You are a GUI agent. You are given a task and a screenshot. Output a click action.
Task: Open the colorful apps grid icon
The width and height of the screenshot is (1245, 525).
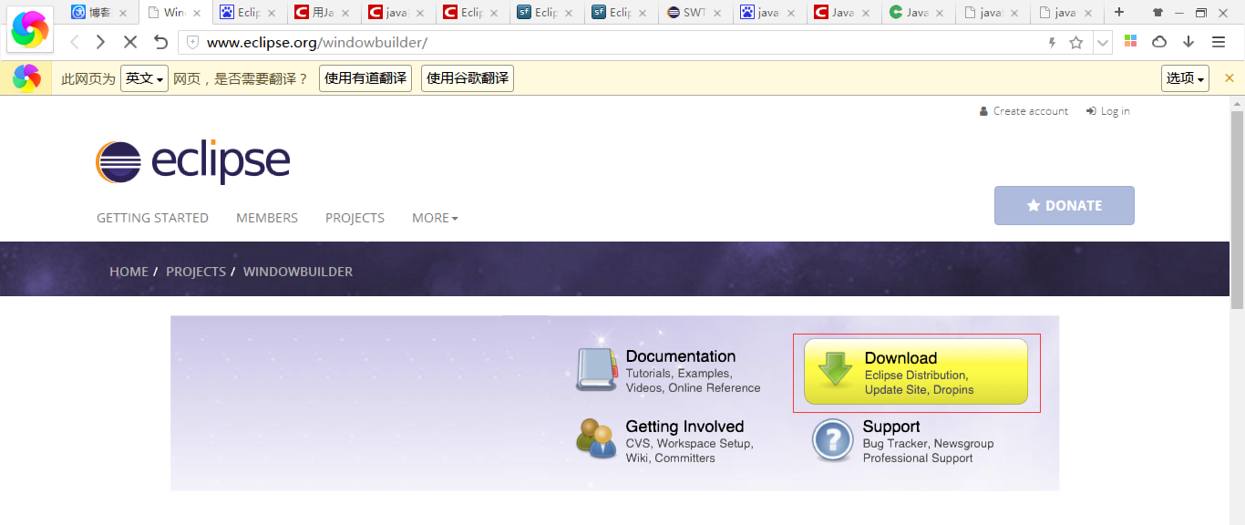pyautogui.click(x=1130, y=42)
